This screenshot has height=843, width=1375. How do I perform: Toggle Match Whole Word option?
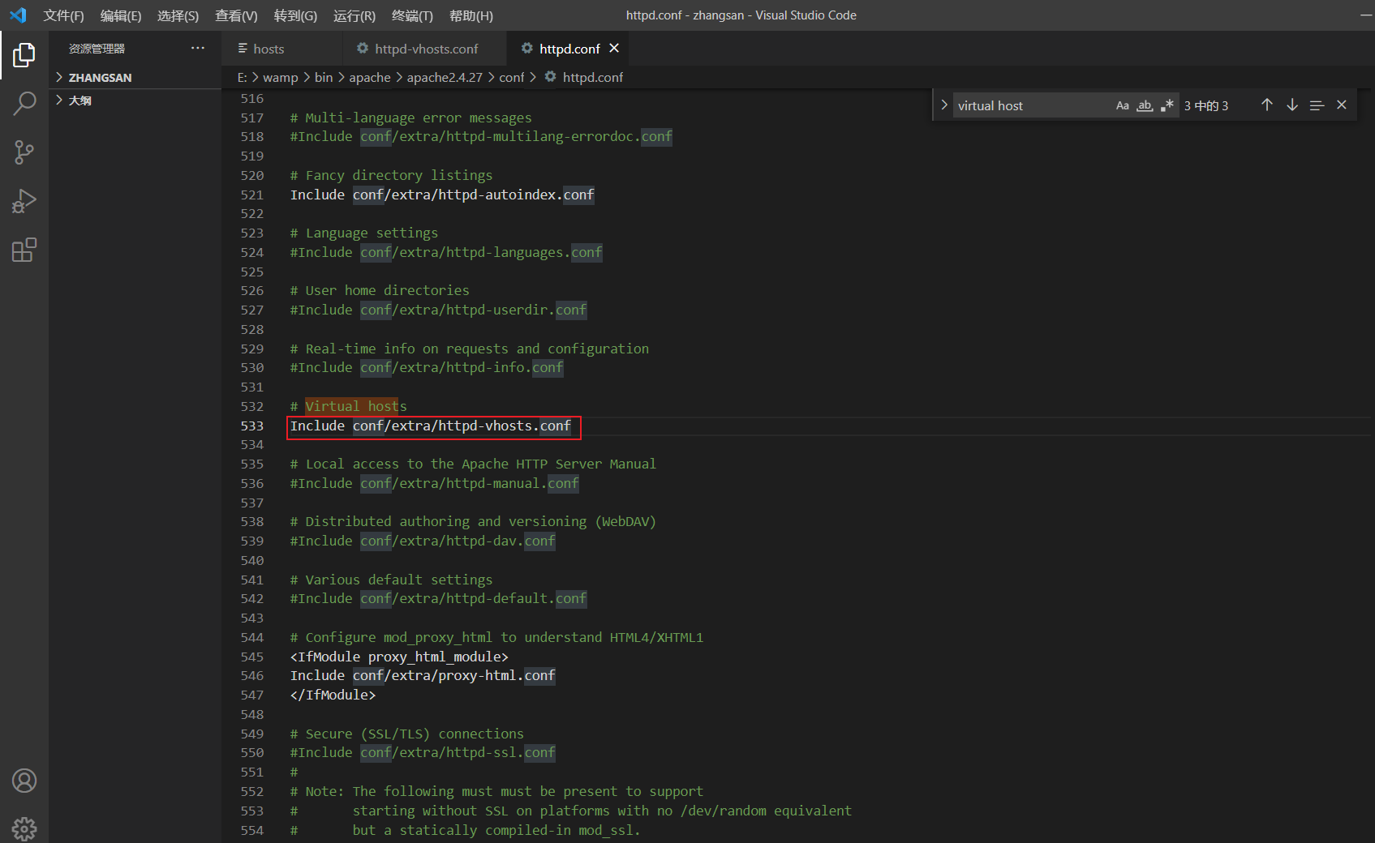pos(1145,105)
